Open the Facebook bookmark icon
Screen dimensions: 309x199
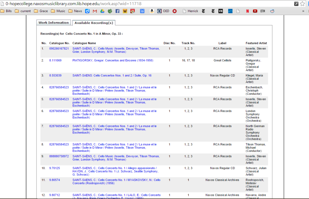coord(117,11)
